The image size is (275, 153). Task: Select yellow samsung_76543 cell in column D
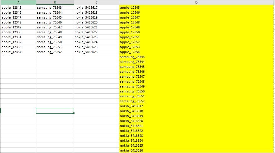pos(196,57)
